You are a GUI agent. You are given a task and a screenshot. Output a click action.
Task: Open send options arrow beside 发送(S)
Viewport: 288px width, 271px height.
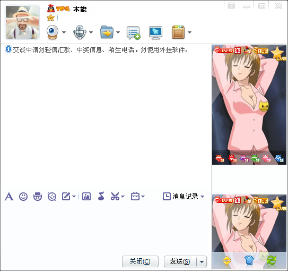pos(202,261)
